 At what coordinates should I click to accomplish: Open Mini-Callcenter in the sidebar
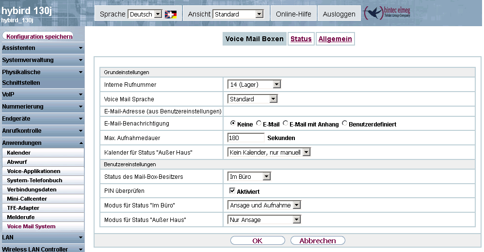(43, 199)
